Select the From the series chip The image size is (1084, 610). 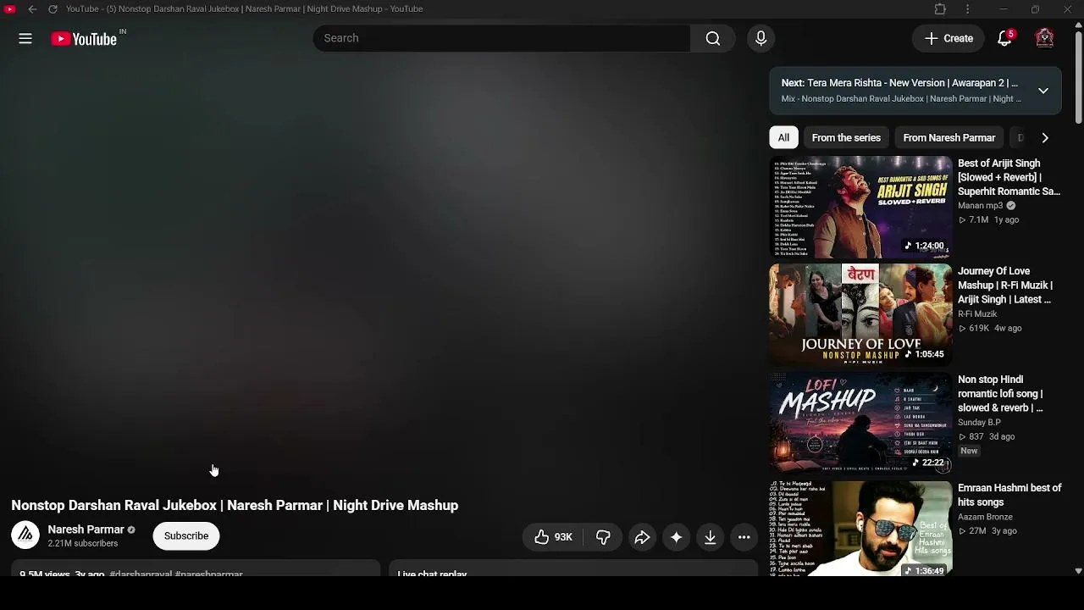[846, 138]
